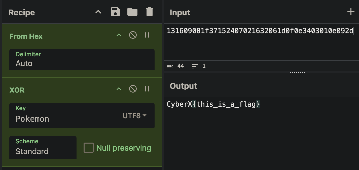This screenshot has width=359, height=170.
Task: Load a recipe via folder icon
Action: click(x=132, y=12)
